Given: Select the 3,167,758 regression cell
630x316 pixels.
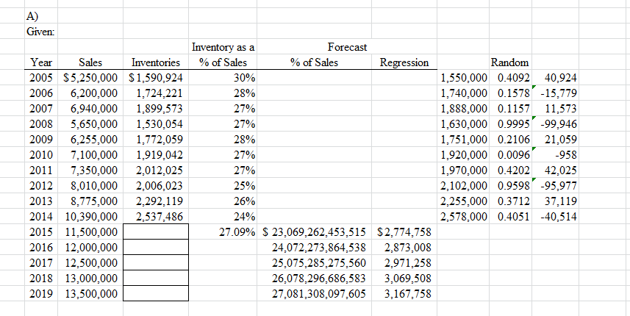Looking at the screenshot, I should click(x=407, y=294).
